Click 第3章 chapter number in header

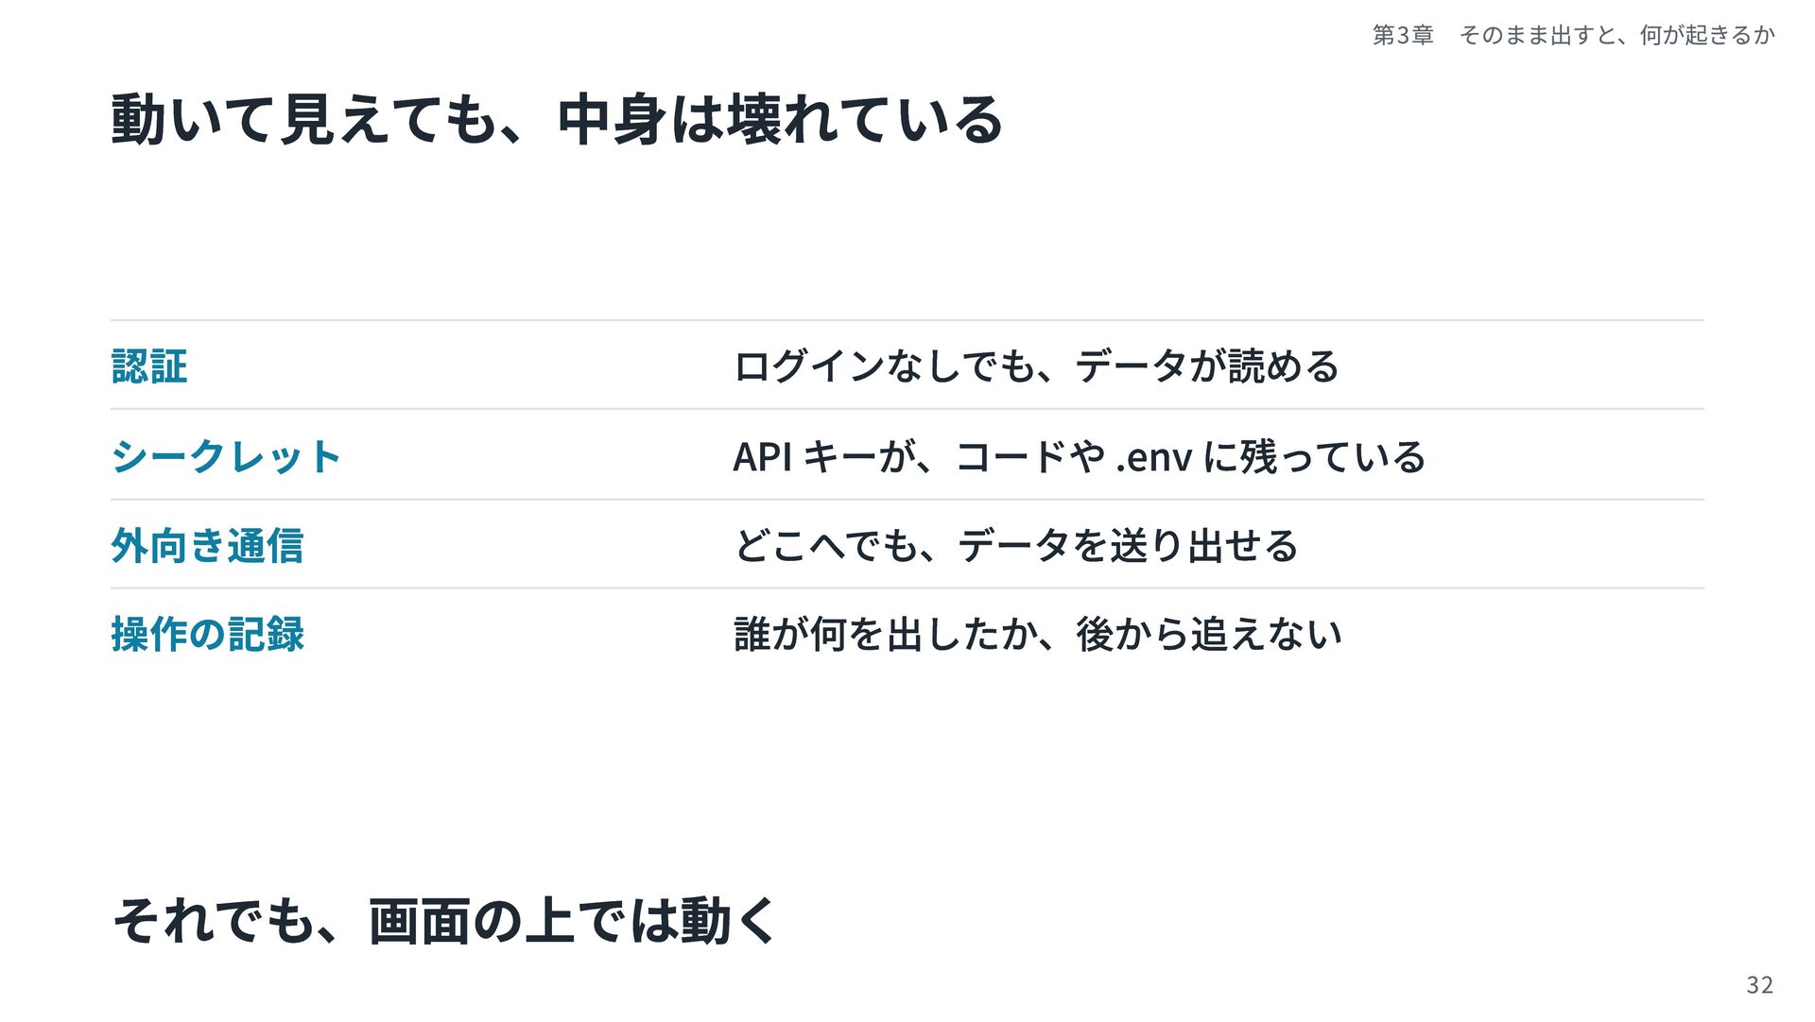(x=1403, y=35)
